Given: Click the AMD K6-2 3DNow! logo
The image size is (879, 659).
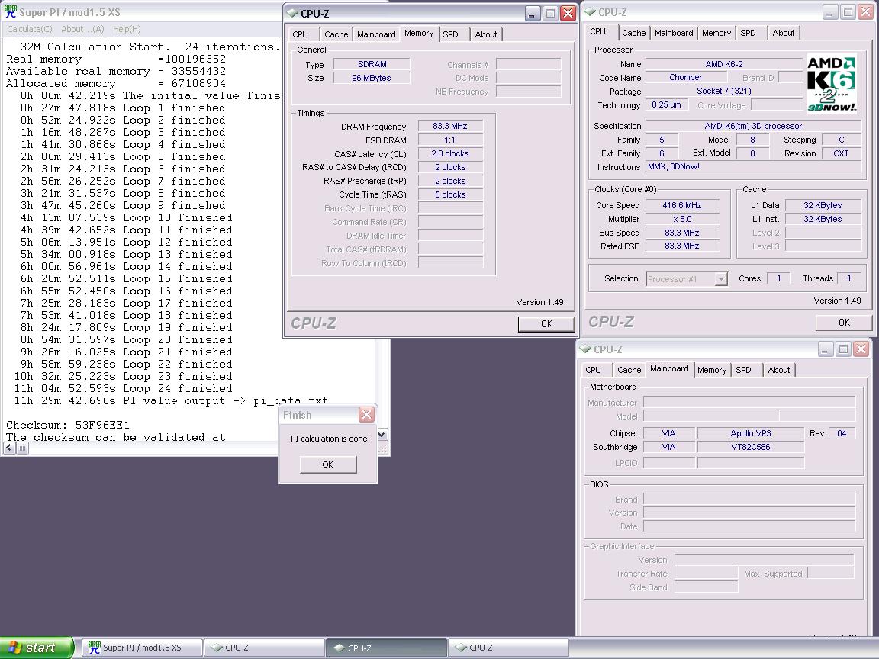Looking at the screenshot, I should [832, 83].
